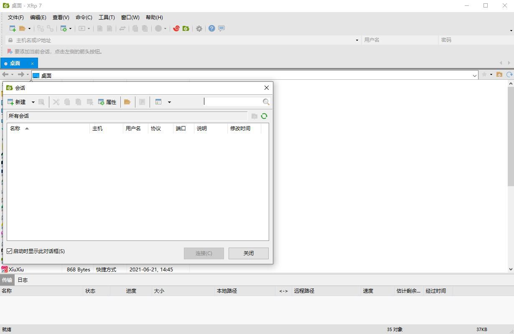514x334 pixels.
Task: Click the red bookmark flag icon
Action: 10,52
